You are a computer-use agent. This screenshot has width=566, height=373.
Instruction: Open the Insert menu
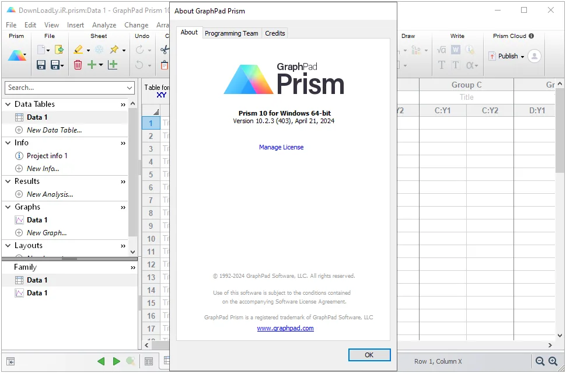75,25
